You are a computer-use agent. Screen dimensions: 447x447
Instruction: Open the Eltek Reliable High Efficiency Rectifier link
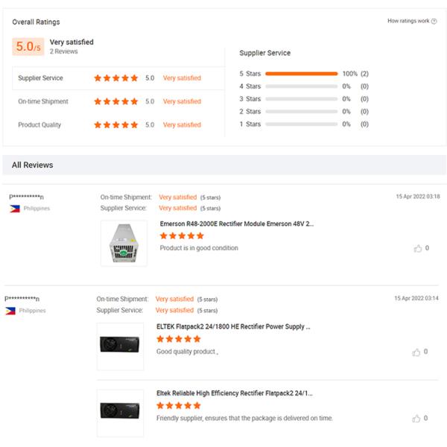point(234,393)
